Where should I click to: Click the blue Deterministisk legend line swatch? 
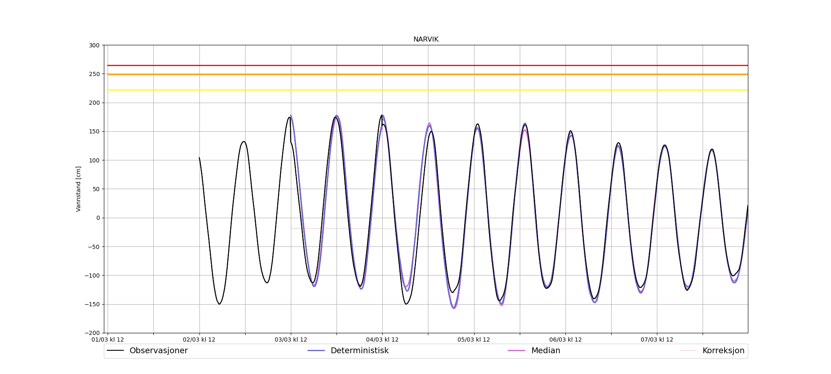click(x=316, y=351)
